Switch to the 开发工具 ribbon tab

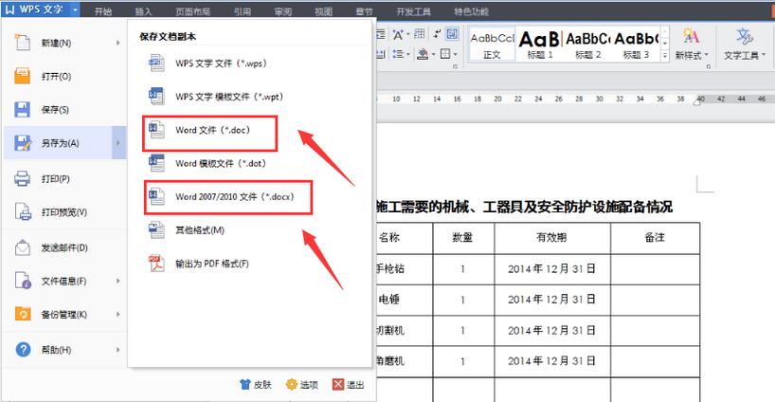pos(413,11)
